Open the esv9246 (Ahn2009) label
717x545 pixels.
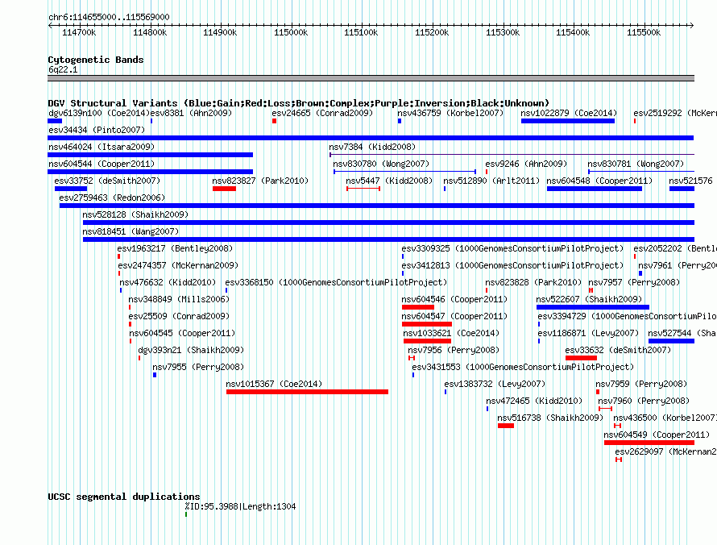[x=526, y=164]
